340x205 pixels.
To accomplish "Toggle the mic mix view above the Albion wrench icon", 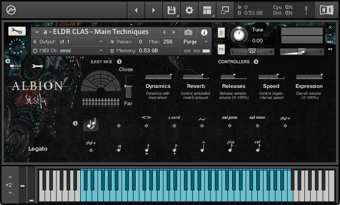I will pyautogui.click(x=15, y=66).
